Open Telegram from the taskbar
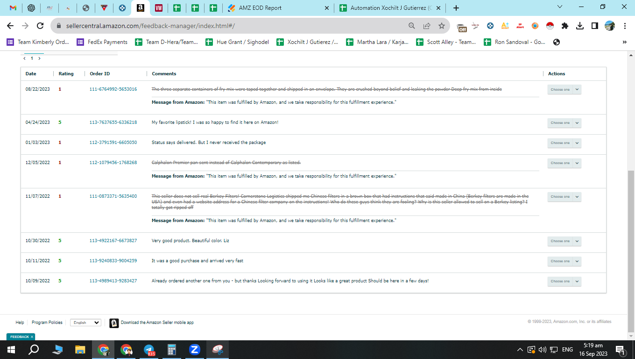This screenshot has width=635, height=359. 149,350
